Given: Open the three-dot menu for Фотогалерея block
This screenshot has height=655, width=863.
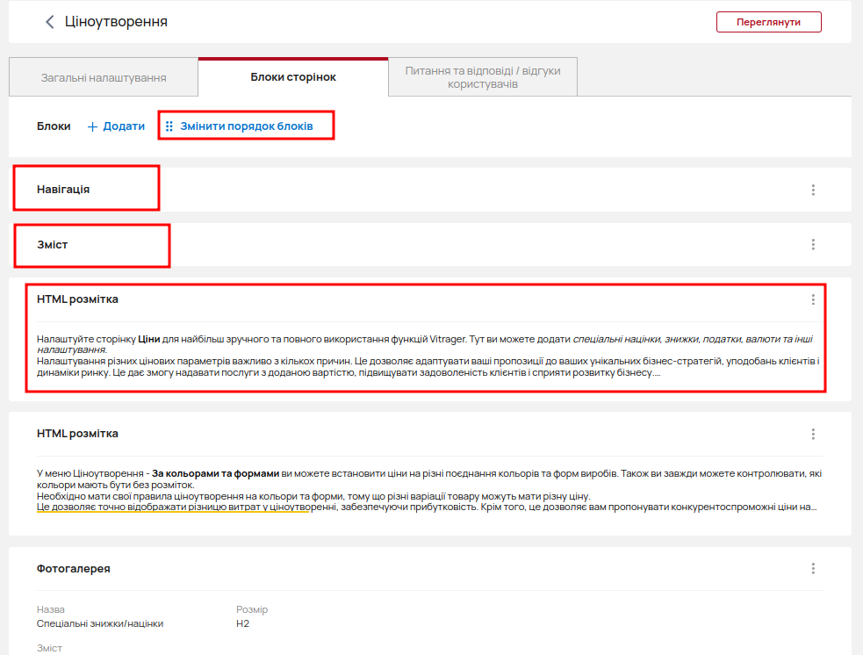Looking at the screenshot, I should pos(813,569).
